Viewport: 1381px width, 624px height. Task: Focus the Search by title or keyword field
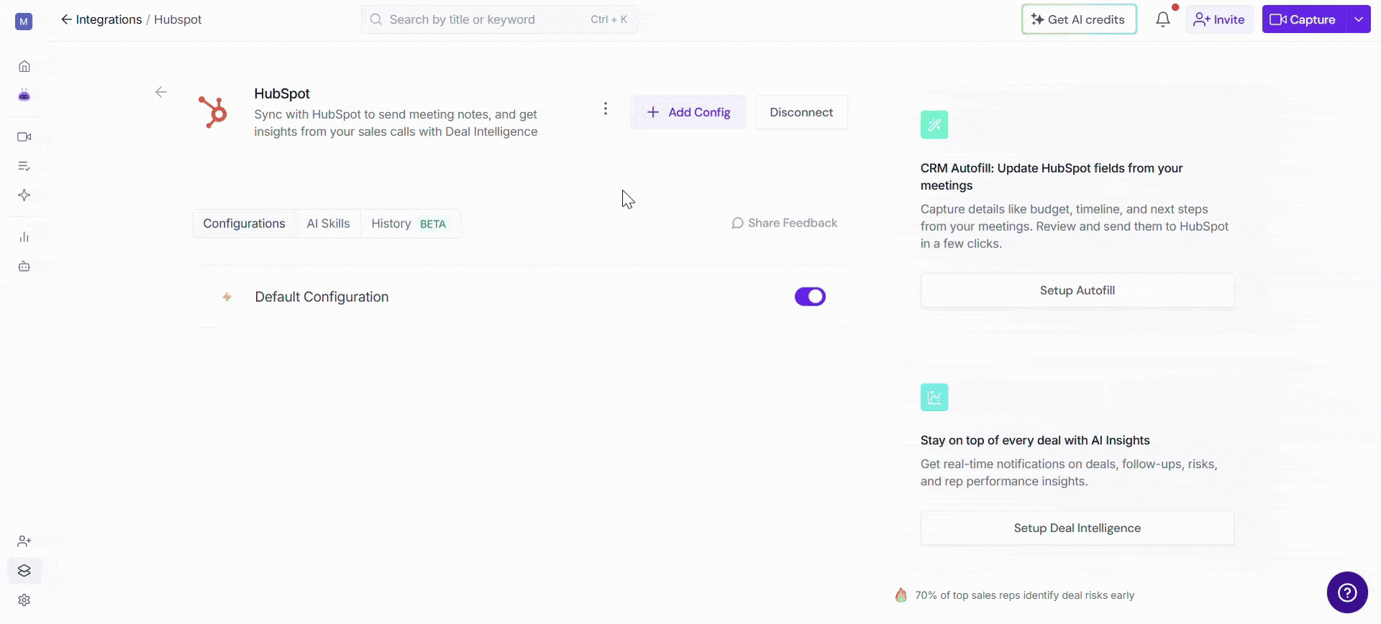pos(499,19)
